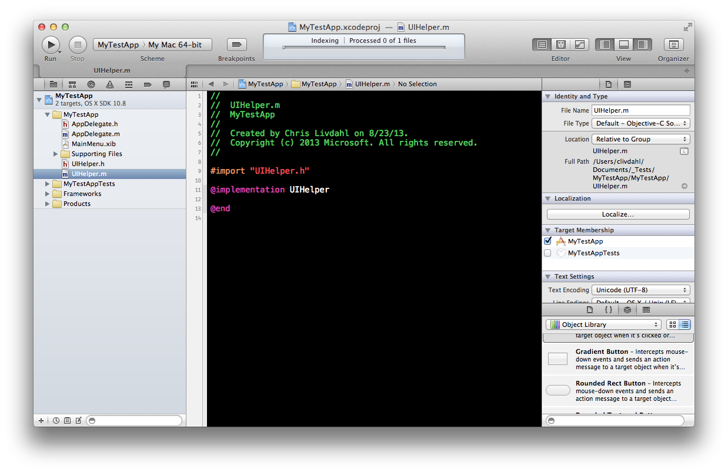This screenshot has height=473, width=728.
Task: Filter by source-control status
Action: coord(67,420)
